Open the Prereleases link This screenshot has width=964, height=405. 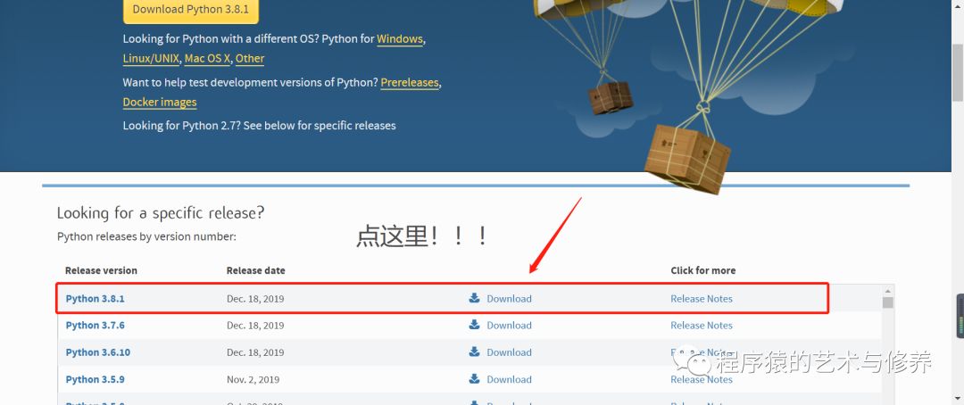(x=410, y=82)
